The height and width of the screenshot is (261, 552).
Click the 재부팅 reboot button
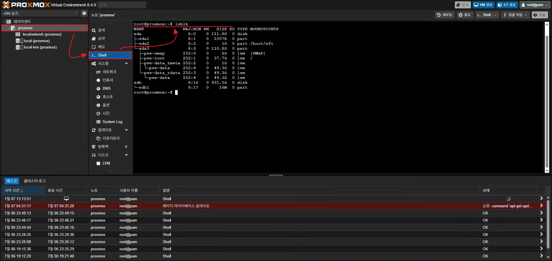pyautogui.click(x=445, y=15)
